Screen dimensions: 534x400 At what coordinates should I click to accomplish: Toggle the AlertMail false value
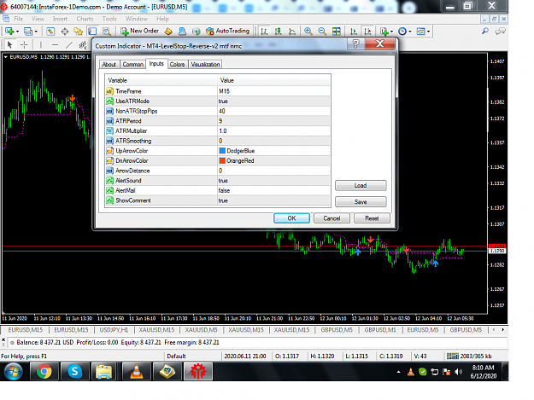[273, 190]
